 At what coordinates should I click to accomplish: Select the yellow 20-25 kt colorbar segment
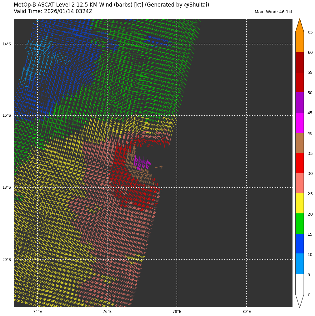pos(299,203)
